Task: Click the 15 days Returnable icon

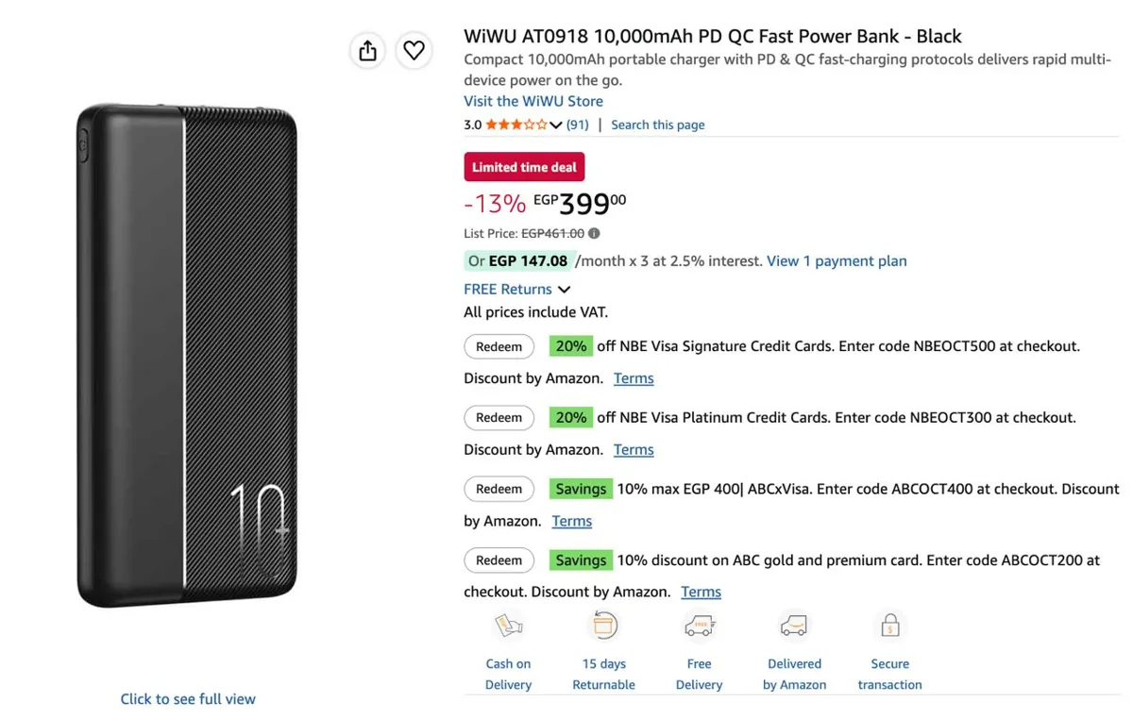Action: (603, 626)
